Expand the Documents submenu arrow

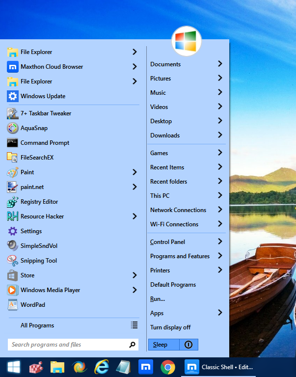220,64
